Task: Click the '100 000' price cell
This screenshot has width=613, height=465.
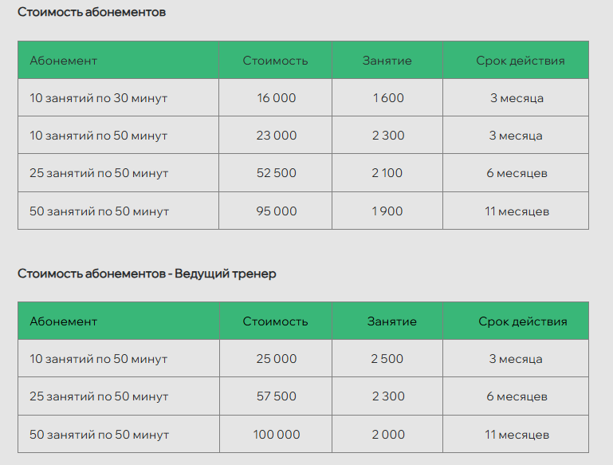Action: tap(276, 435)
